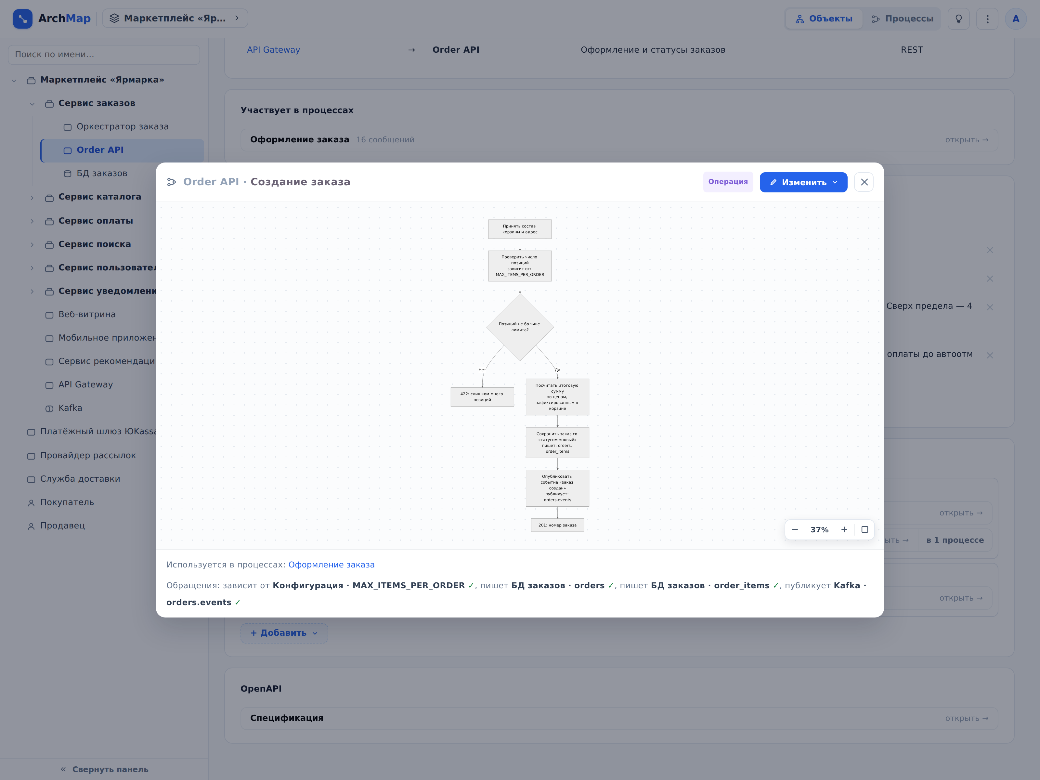Fit diagram to screen icon
This screenshot has width=1040, height=780.
(x=864, y=529)
